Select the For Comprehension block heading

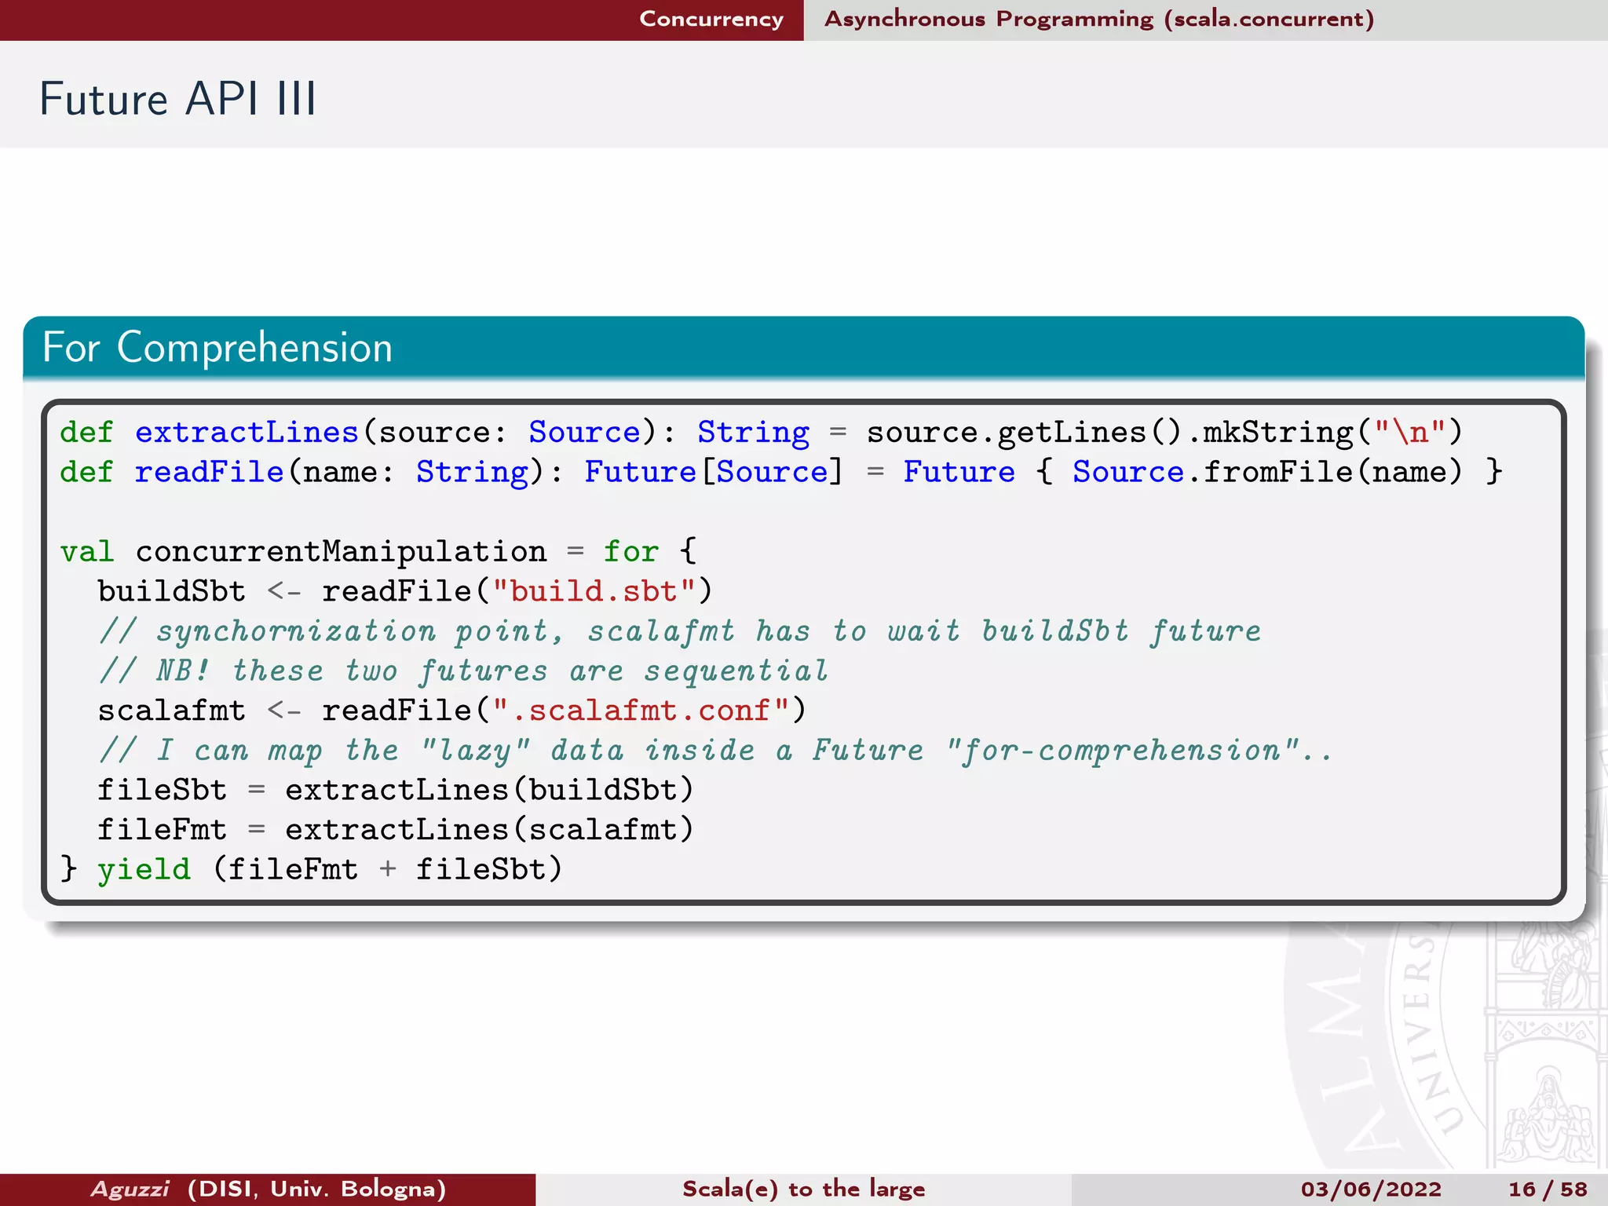pyautogui.click(x=217, y=347)
